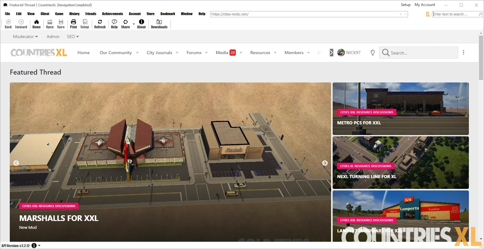Open the Bookmark menu
Image resolution: width=484 pixels, height=249 pixels.
tap(167, 14)
